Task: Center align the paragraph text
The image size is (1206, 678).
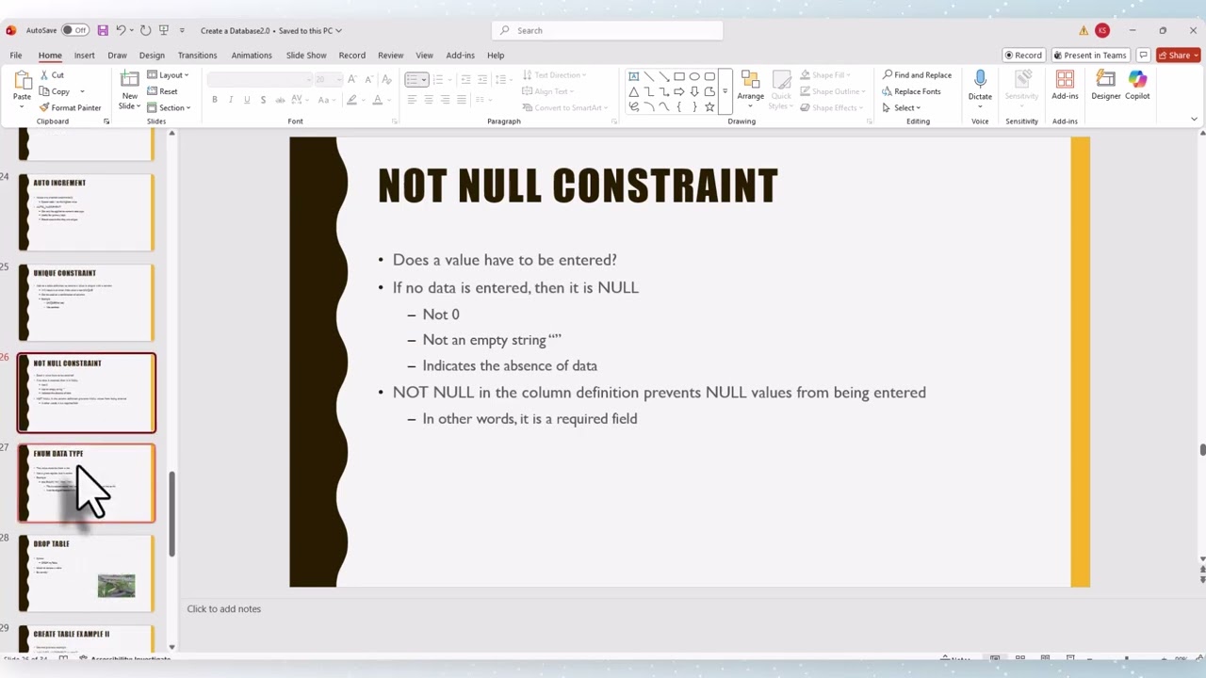Action: point(428,100)
